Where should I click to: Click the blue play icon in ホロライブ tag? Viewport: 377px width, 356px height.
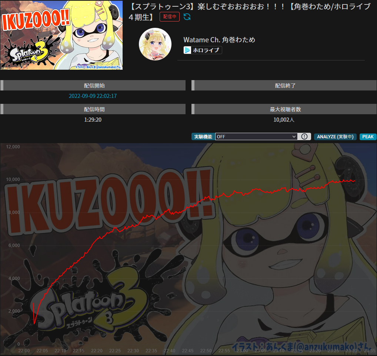(x=187, y=50)
